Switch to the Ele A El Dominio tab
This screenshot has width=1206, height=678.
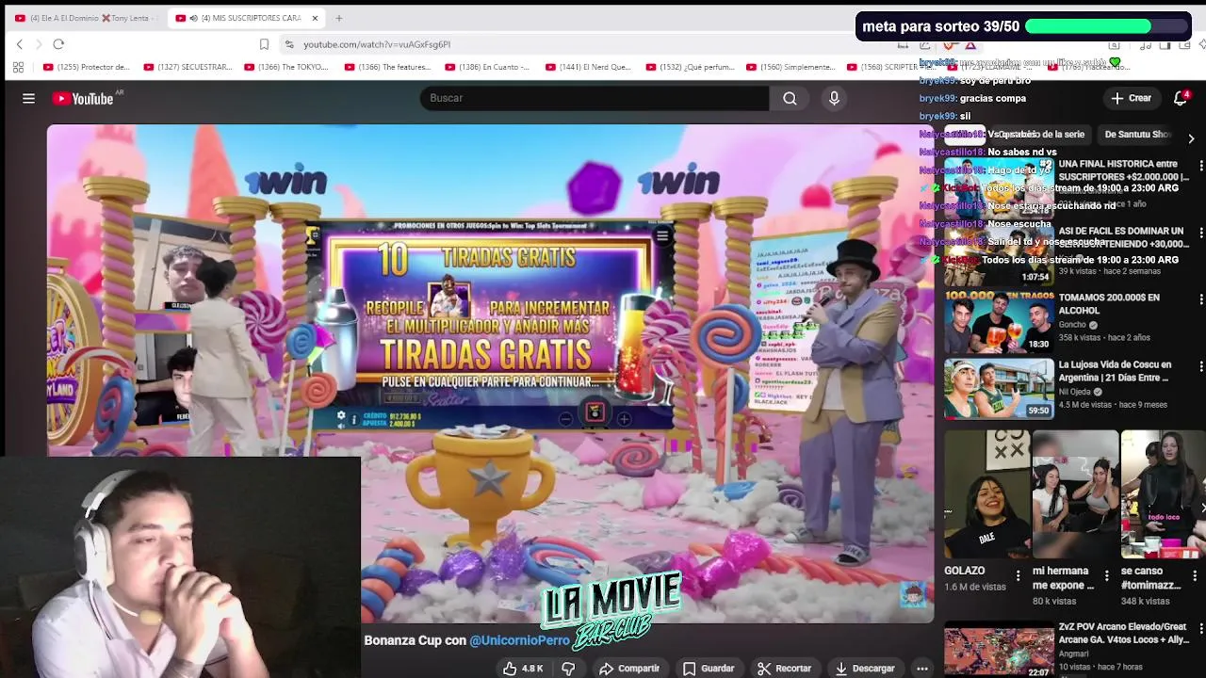click(x=83, y=18)
